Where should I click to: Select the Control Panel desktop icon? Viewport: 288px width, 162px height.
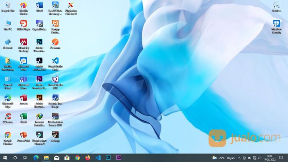pyautogui.click(x=8, y=83)
